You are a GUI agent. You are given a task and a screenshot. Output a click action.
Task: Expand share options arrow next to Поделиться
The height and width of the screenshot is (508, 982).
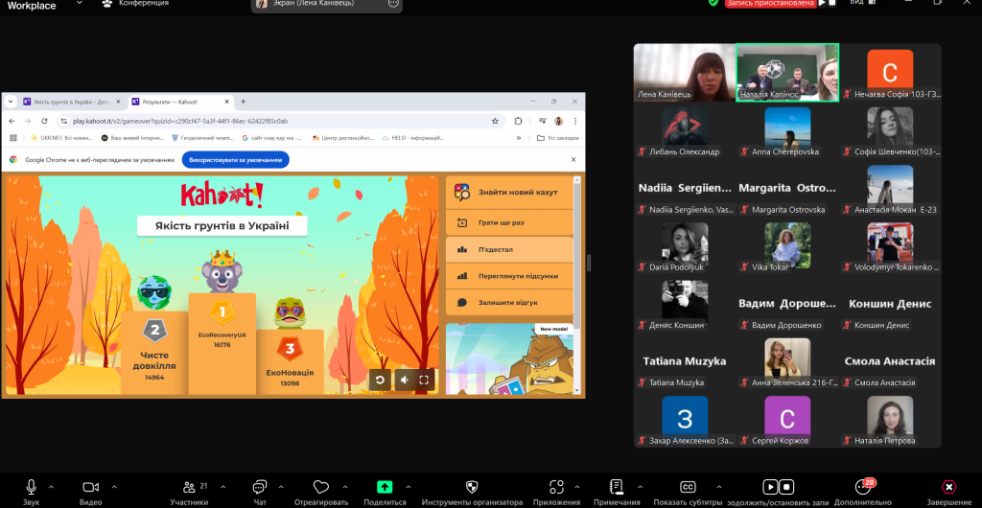[x=408, y=486]
